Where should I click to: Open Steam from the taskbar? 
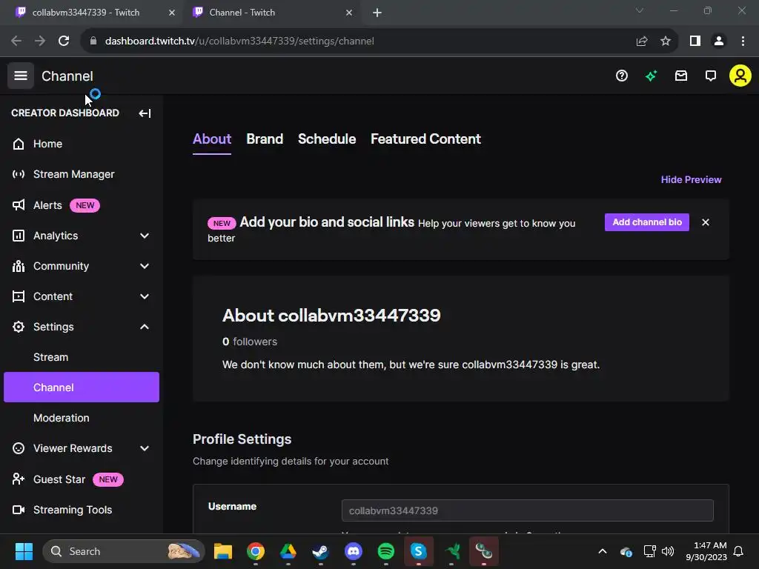[320, 551]
